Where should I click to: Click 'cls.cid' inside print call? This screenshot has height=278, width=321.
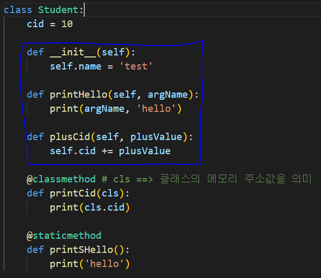click(x=104, y=207)
